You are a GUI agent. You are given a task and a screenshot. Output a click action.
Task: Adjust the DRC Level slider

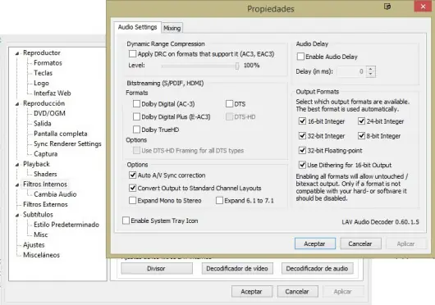(x=237, y=66)
